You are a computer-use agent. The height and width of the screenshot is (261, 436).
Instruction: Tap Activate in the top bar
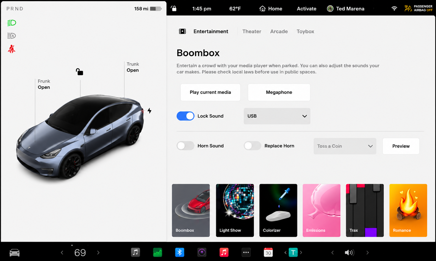tap(307, 9)
